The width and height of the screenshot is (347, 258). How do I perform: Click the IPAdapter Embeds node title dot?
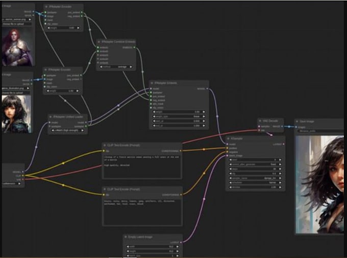tap(152, 83)
